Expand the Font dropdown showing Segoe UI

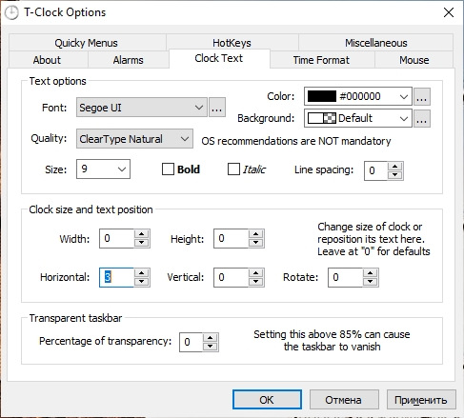point(142,108)
